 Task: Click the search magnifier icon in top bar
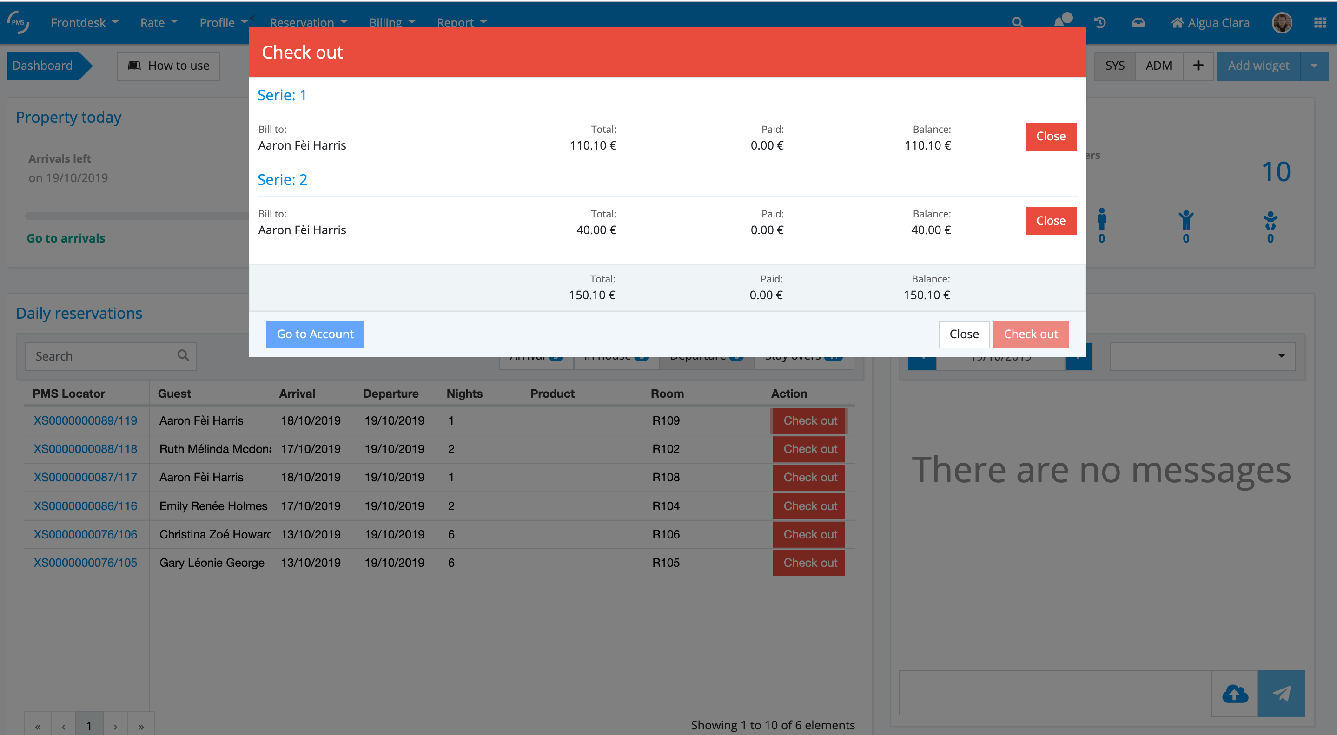(x=1017, y=22)
